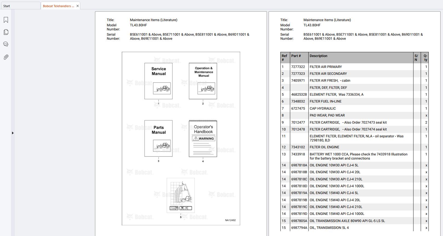
Task: Click FILTER OIL ENGINE description
Action: point(324,147)
